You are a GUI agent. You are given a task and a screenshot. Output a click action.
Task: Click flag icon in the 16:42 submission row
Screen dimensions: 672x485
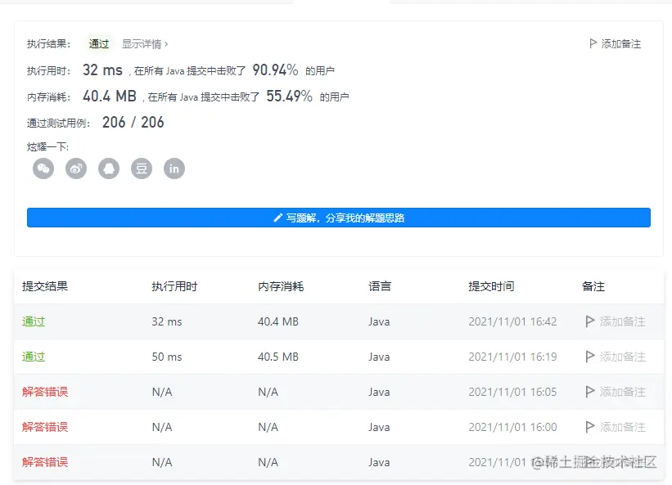[589, 321]
